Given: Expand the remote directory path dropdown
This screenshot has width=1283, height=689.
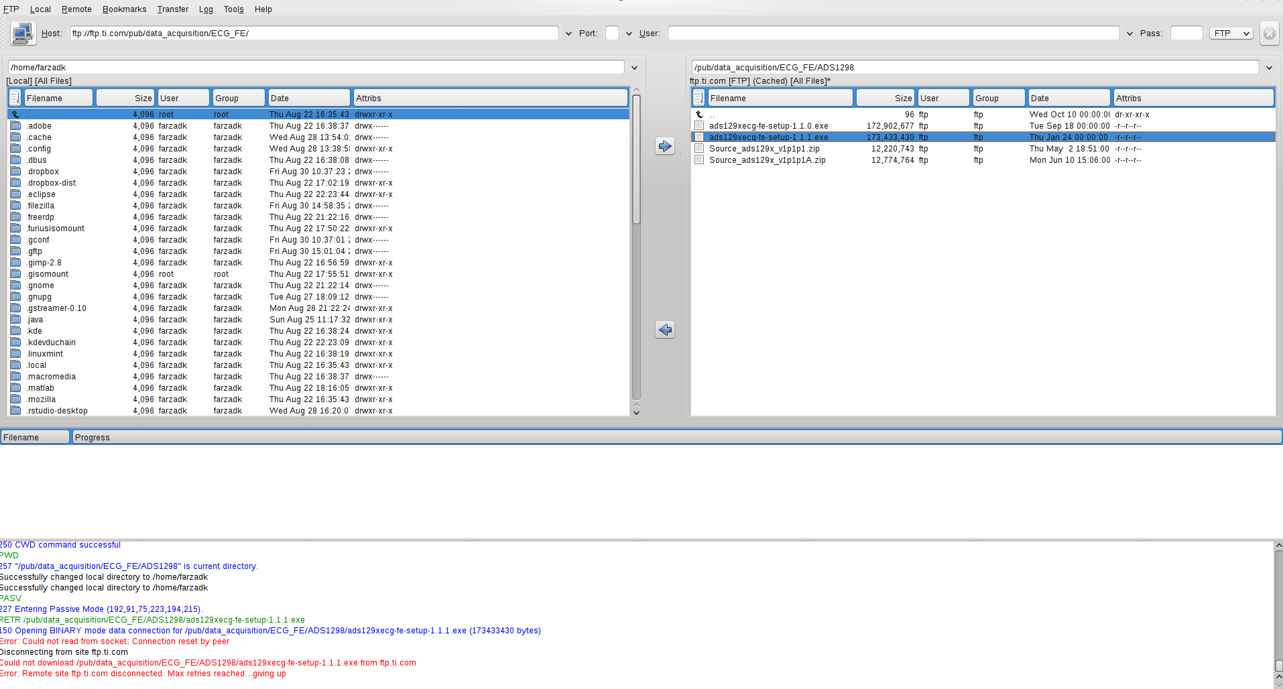Looking at the screenshot, I should pyautogui.click(x=1269, y=68).
